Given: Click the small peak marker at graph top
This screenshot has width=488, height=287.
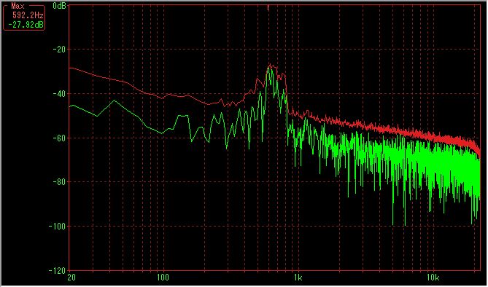Looking at the screenshot, I should tap(268, 8).
